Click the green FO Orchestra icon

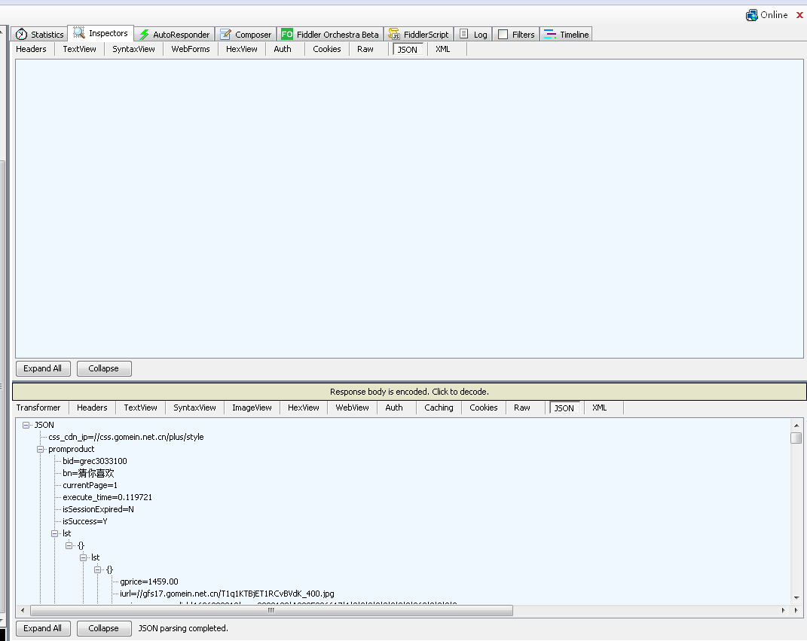[287, 35]
